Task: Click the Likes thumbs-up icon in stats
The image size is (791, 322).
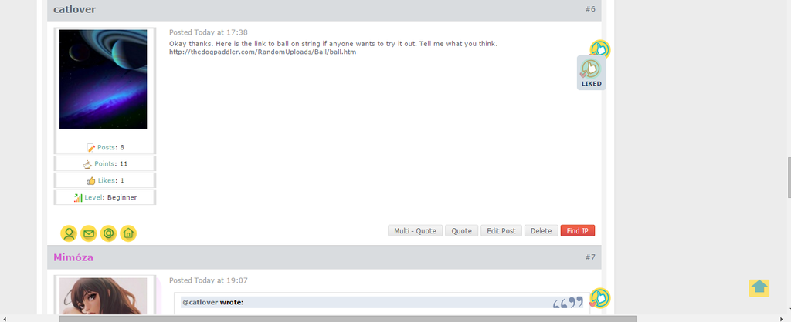Action: [91, 180]
